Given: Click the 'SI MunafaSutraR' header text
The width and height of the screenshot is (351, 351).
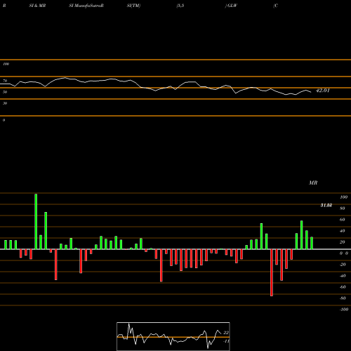Looking at the screenshot, I should (x=86, y=6).
